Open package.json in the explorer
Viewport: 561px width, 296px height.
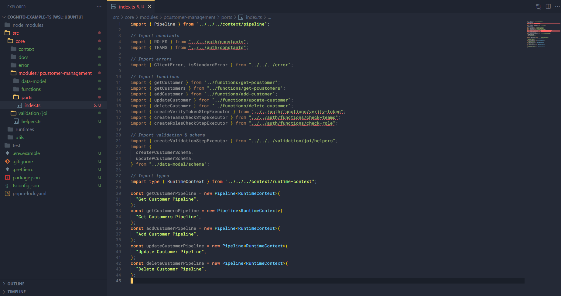pyautogui.click(x=26, y=177)
